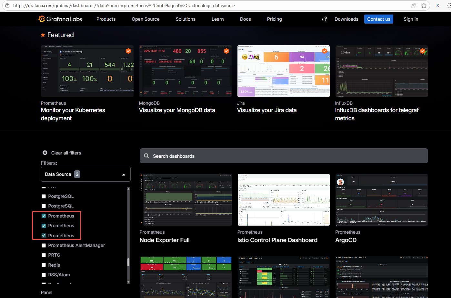
Task: Tick the PRTG checkbox
Action: click(44, 255)
